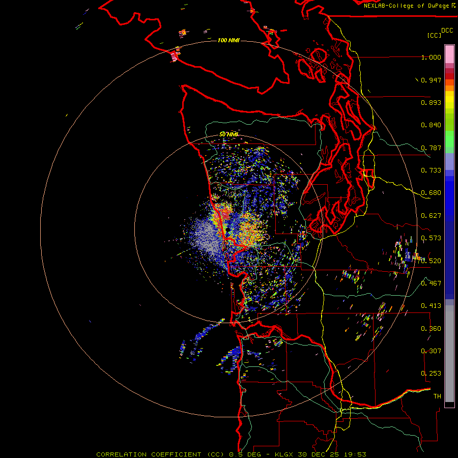Click the KLGX station identifier
This screenshot has width=458, height=458.
(x=284, y=454)
